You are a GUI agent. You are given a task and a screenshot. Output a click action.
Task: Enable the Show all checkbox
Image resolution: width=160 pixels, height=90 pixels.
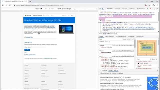(x=150, y=59)
